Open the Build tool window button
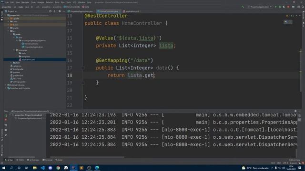Viewport: 305px width, 171px height. point(59,160)
